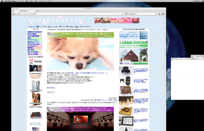Open the iPad book stand review thumbnail
204x131 pixels.
click(x=126, y=121)
